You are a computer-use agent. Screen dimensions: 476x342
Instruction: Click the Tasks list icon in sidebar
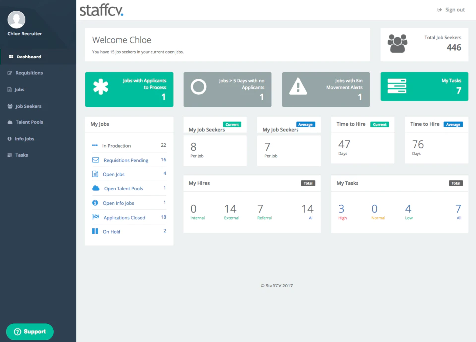tap(10, 155)
